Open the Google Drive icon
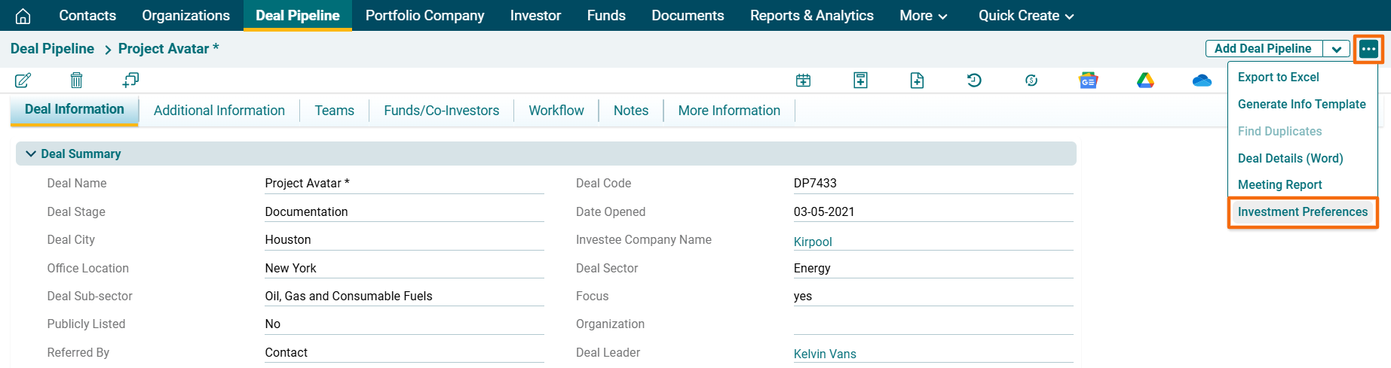The width and height of the screenshot is (1391, 368). coord(1145,81)
